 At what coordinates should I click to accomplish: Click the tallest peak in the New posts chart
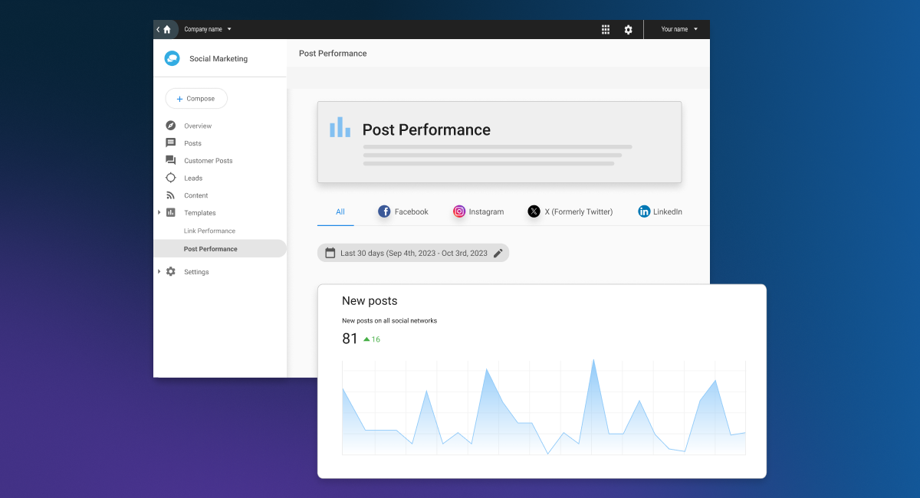593,360
